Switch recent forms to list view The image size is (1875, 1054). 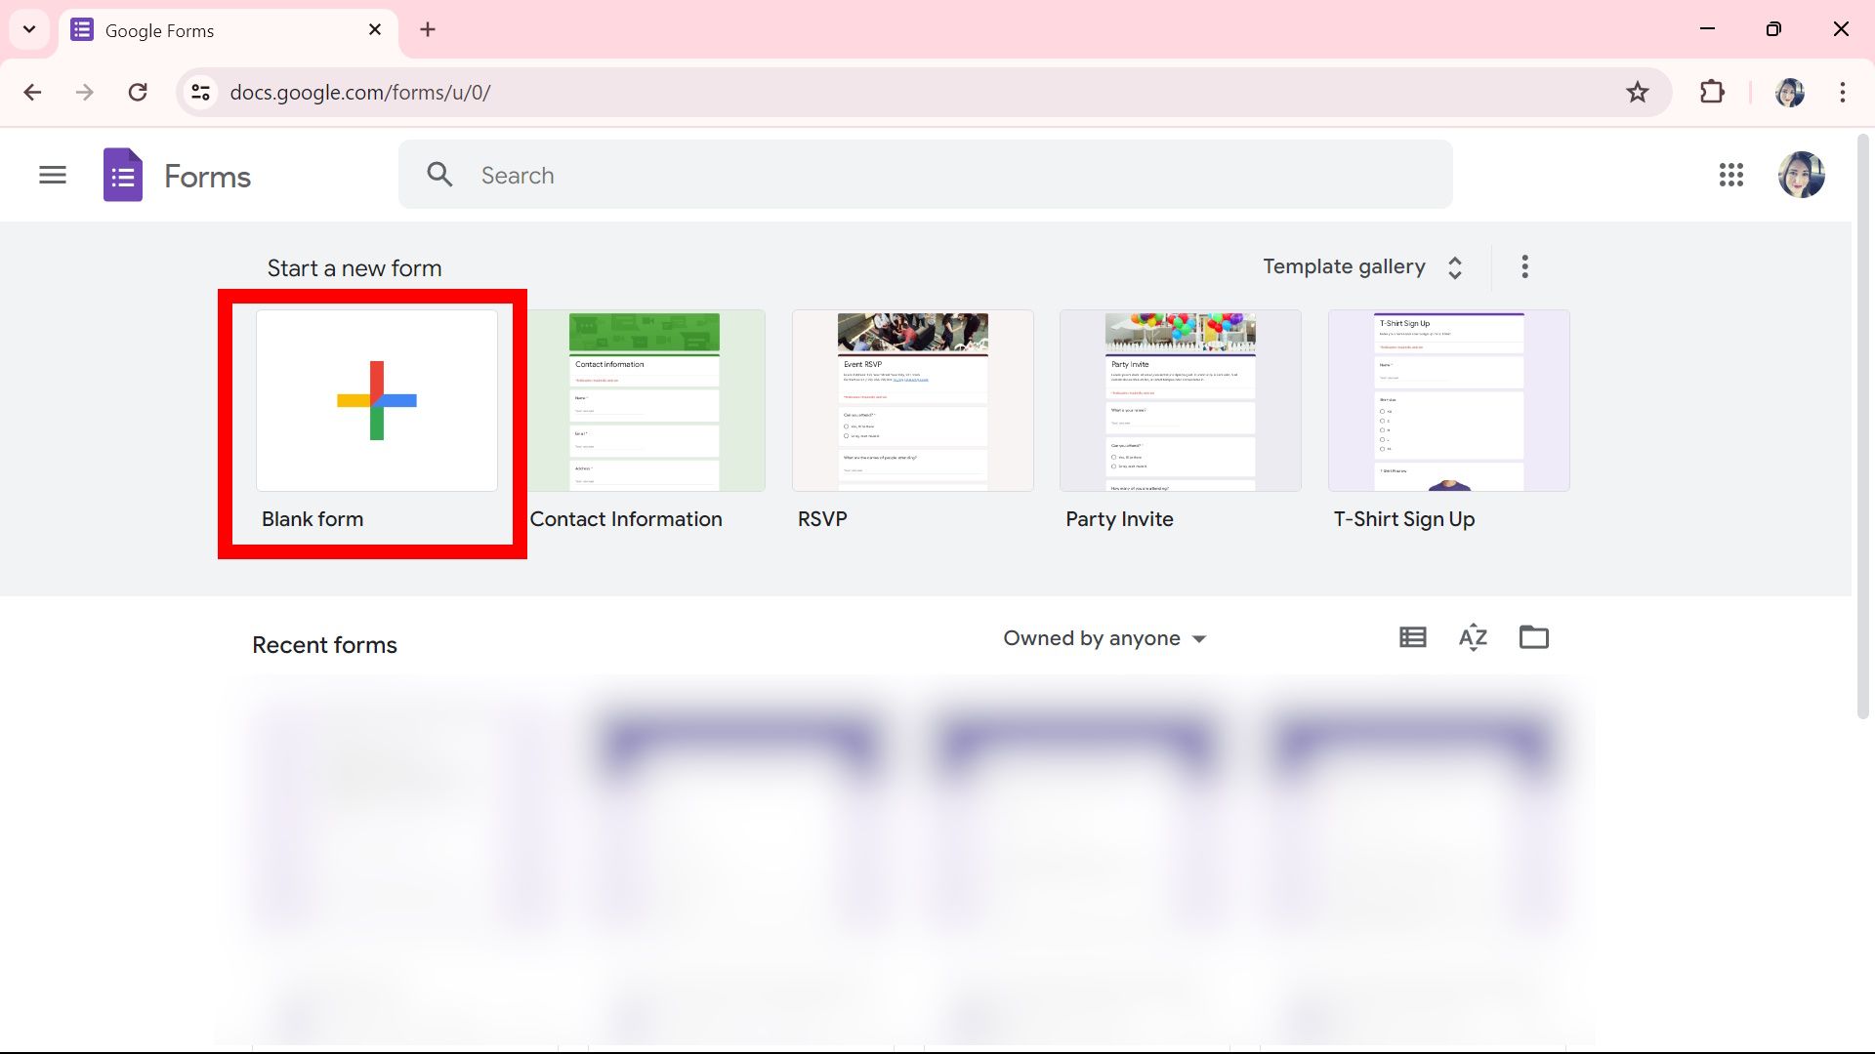tap(1412, 637)
